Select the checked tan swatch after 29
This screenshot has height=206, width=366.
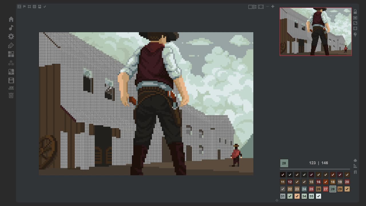point(347,189)
